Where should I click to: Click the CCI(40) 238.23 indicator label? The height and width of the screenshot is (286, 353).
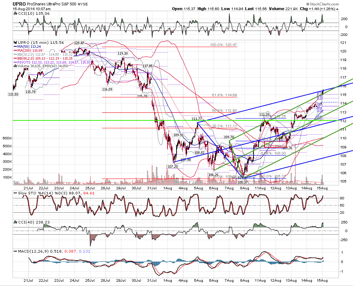(33, 222)
